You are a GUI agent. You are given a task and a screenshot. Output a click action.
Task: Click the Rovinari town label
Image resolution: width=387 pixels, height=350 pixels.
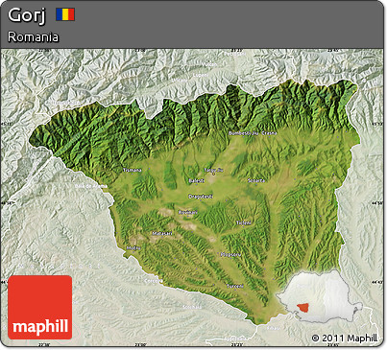pos(188,212)
